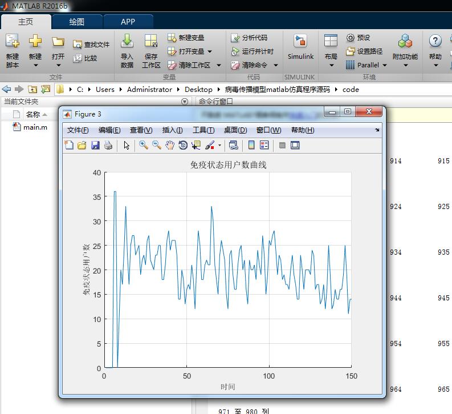Toggle Zoom In tool in Figure 3
This screenshot has width=452, height=414.
point(143,145)
